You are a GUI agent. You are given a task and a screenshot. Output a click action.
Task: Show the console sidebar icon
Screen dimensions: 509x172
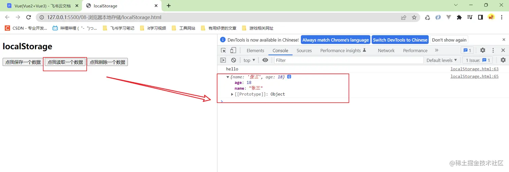tap(223, 60)
